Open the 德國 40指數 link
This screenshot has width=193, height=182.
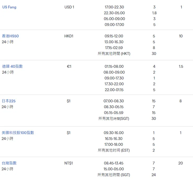point(12,66)
